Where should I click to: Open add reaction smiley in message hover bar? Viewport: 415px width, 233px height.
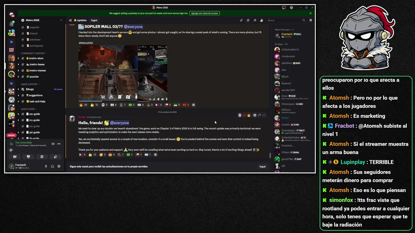point(255,115)
